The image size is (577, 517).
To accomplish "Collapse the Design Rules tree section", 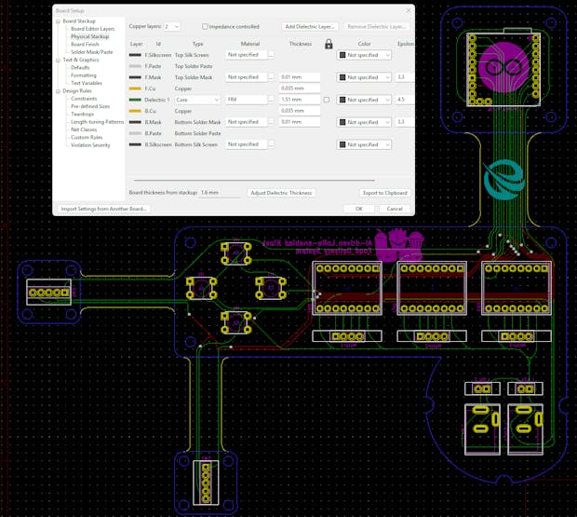I will (x=58, y=91).
